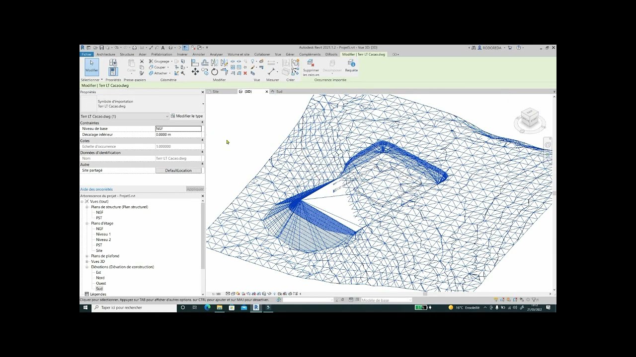The image size is (636, 357).
Task: Open the Architecture ribbon tab
Action: click(x=106, y=54)
